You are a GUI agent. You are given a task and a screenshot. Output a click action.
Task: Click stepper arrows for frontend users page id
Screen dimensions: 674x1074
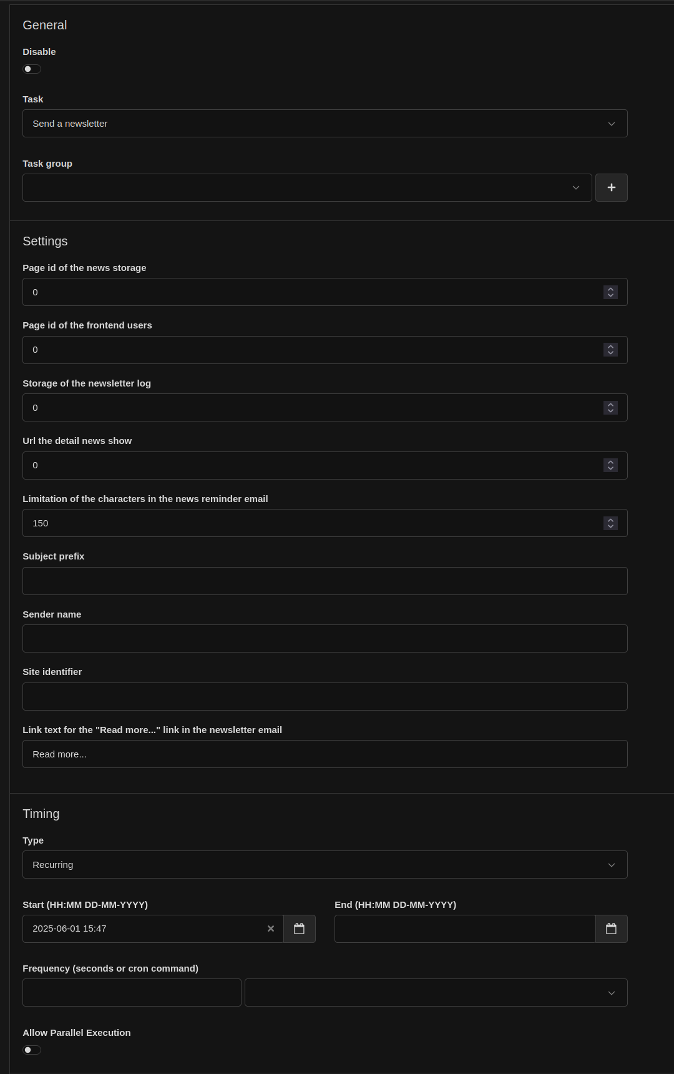pyautogui.click(x=610, y=350)
